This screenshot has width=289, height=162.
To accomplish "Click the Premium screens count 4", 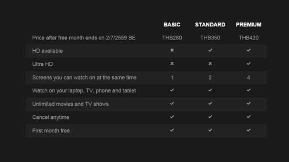I will pyautogui.click(x=249, y=77).
